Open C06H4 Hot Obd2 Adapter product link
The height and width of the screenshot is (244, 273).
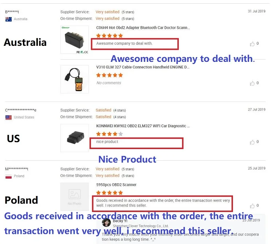tap(143, 28)
